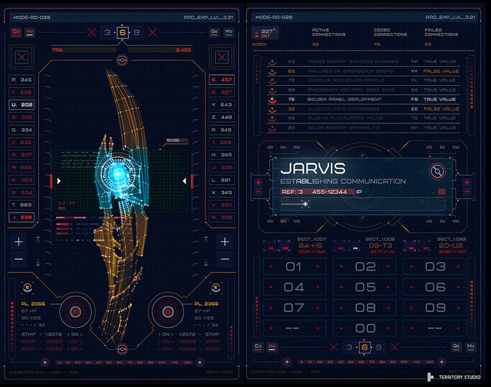Click the red square beside the IP field
Viewport: 491px width, 387px height.
[442, 192]
